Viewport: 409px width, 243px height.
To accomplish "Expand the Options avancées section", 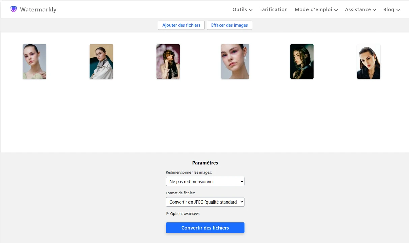I will pyautogui.click(x=184, y=214).
